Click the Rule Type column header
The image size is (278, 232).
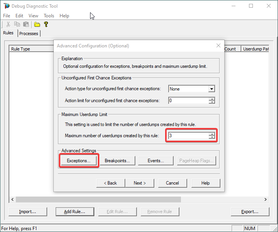click(20, 49)
